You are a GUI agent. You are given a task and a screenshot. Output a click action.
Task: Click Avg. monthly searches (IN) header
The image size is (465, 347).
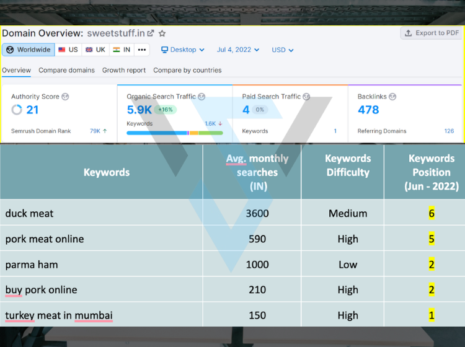click(x=252, y=172)
